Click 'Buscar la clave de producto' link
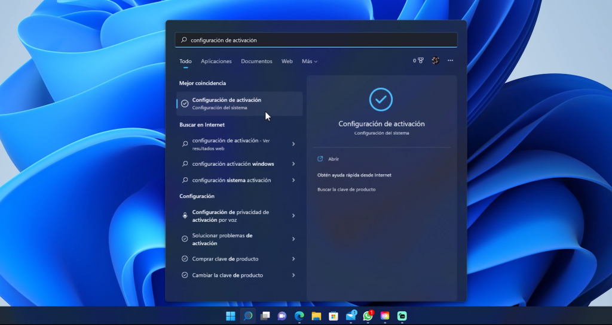Screen dimensions: 612x325 tap(346, 189)
